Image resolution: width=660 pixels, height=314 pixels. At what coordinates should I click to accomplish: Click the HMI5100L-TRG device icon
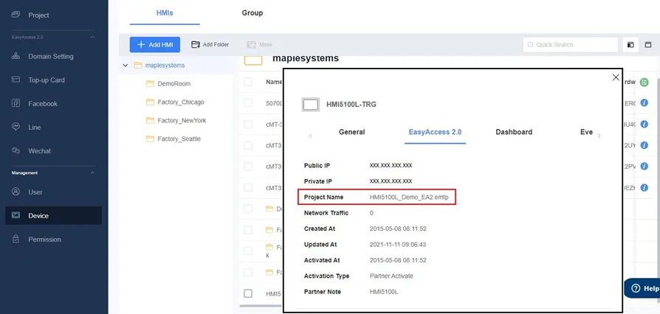311,105
